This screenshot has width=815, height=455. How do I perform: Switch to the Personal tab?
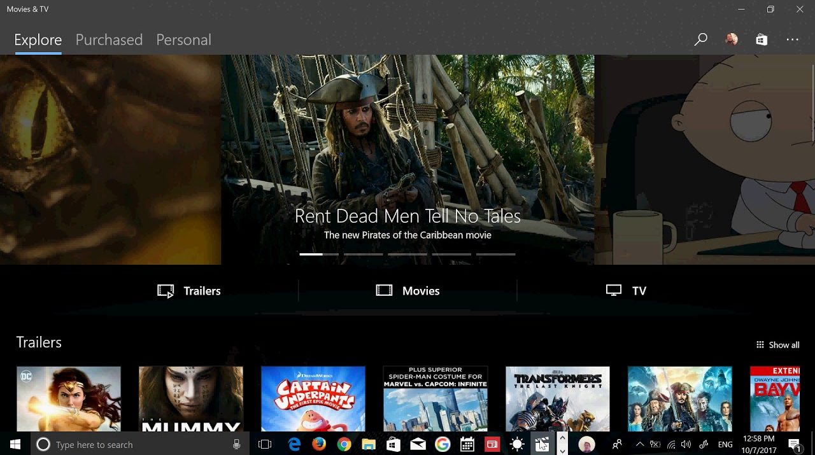(183, 39)
